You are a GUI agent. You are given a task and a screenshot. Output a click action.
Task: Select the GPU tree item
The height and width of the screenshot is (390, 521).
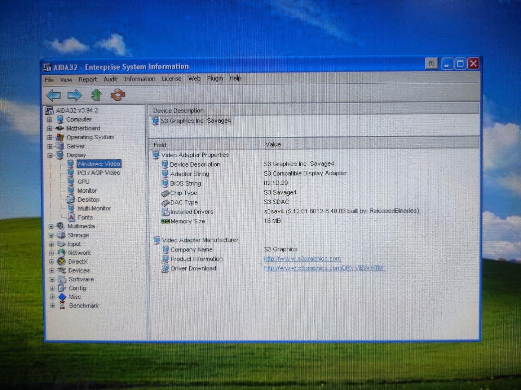[83, 182]
